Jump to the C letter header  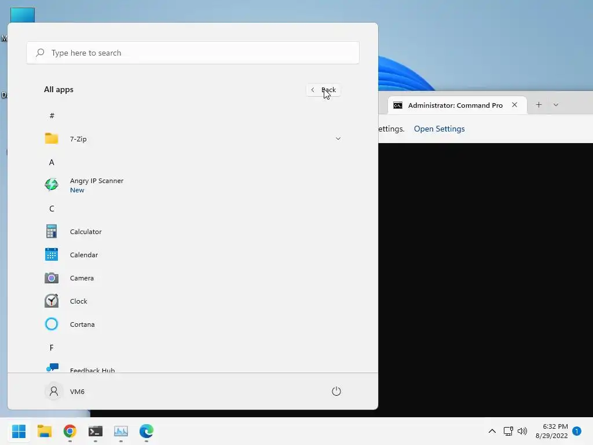point(52,209)
